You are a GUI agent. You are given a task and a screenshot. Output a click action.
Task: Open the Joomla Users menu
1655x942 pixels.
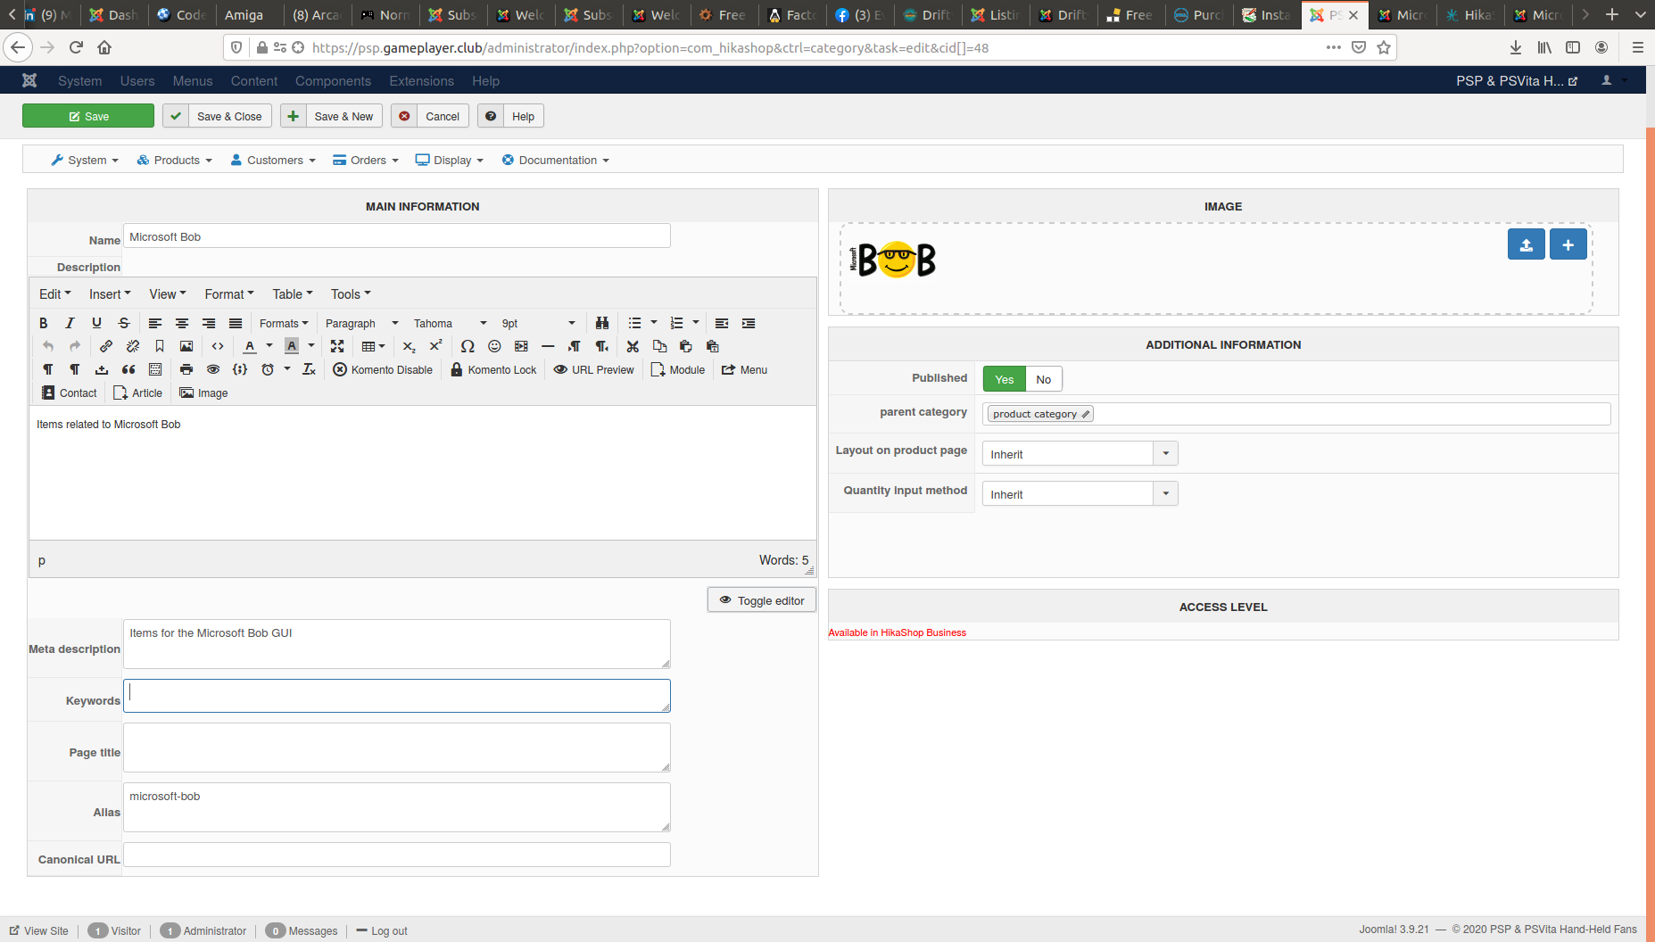pos(137,81)
